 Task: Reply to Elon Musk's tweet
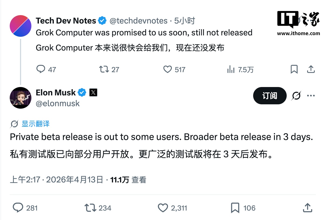click(x=18, y=208)
